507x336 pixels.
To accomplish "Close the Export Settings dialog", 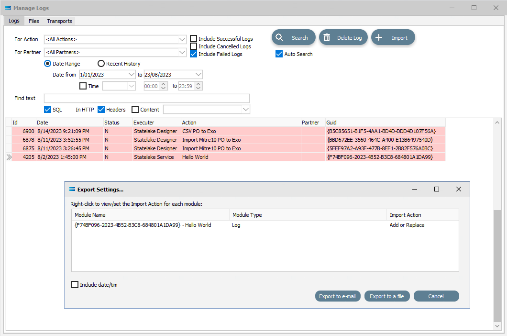I will coord(459,189).
